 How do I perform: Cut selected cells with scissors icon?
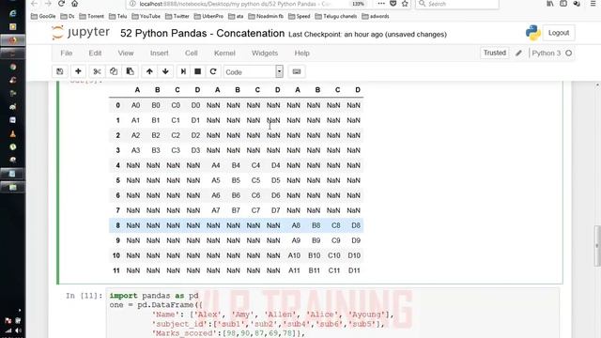97,71
